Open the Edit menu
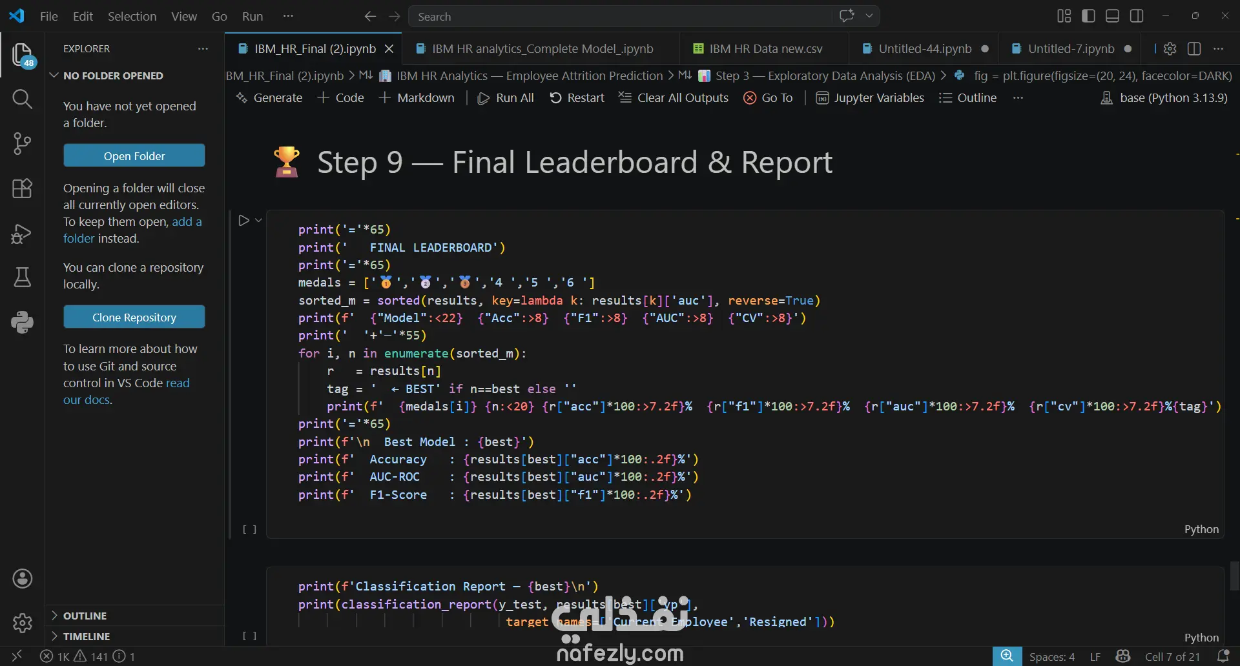1240x666 pixels. (x=83, y=16)
